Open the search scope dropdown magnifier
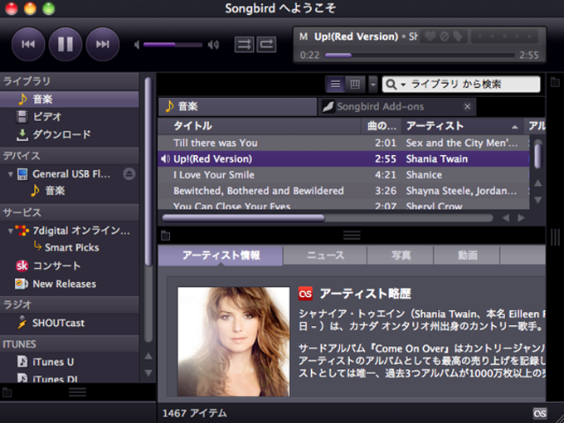This screenshot has width=564, height=423. tap(396, 85)
